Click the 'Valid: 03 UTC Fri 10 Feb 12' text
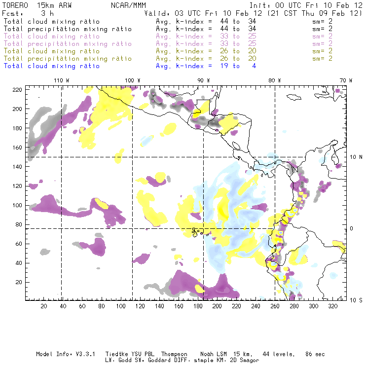365x365 pixels. [x=204, y=13]
